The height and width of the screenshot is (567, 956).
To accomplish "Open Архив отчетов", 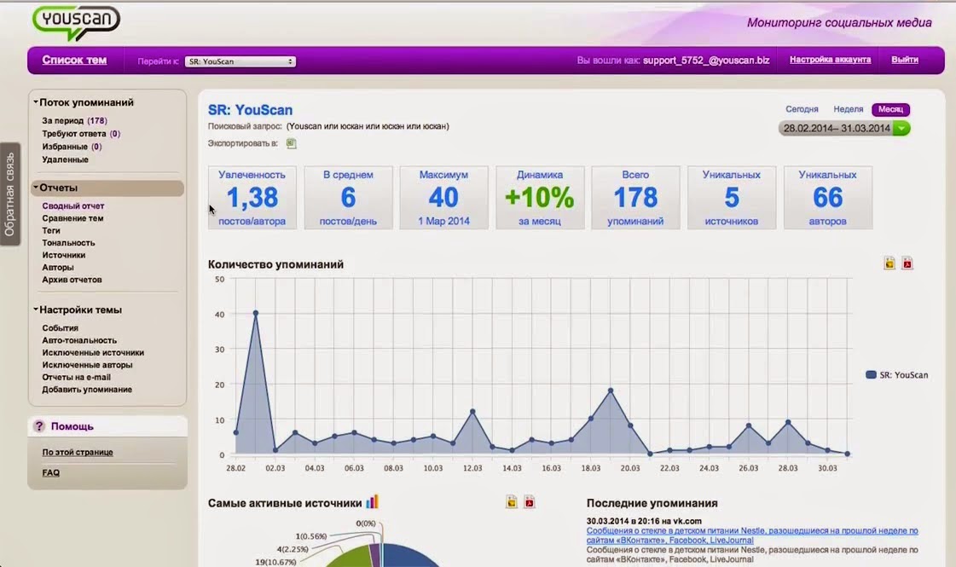I will click(72, 280).
